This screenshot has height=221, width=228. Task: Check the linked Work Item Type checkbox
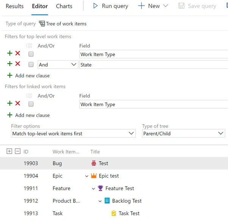click(31, 104)
